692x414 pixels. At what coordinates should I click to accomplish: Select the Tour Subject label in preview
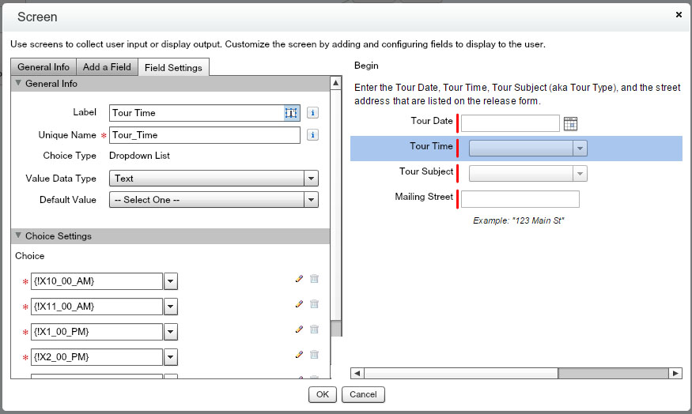[426, 171]
